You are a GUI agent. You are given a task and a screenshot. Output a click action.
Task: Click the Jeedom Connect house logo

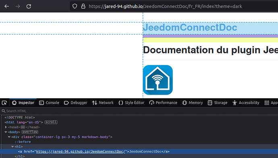coord(158,80)
